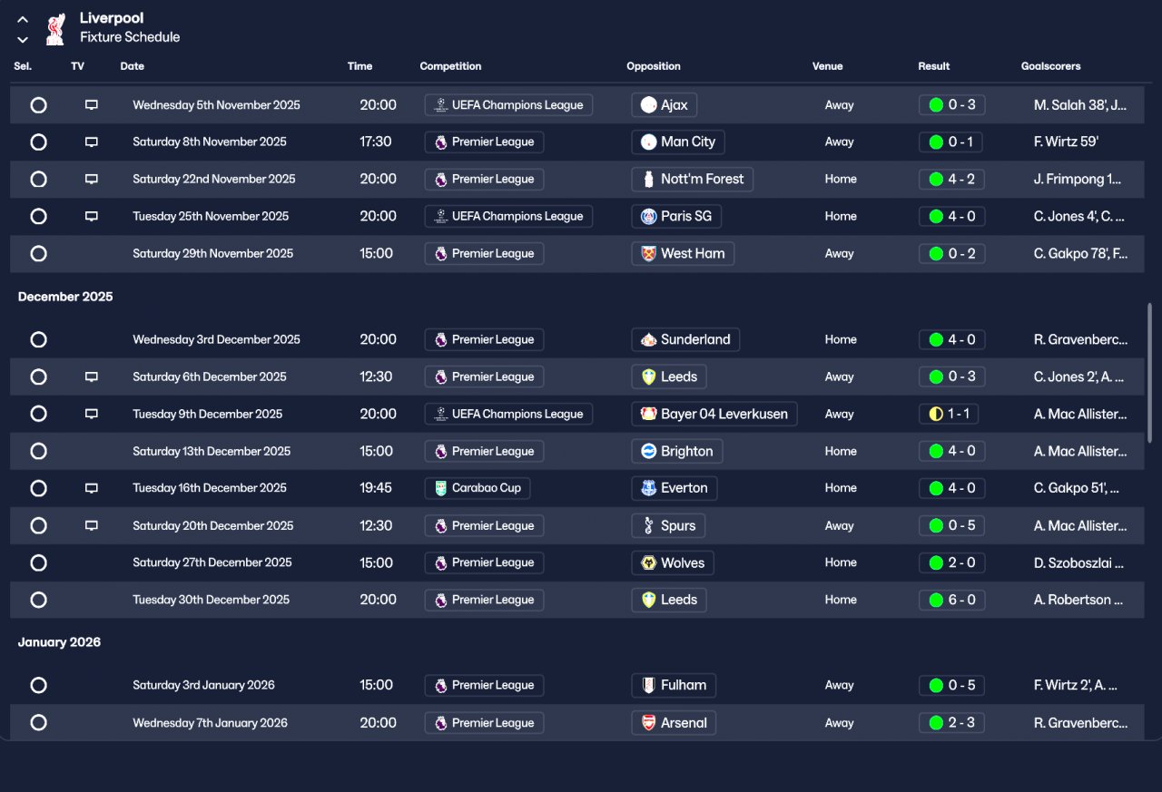
Task: Sort by the Opposition column header
Action: pyautogui.click(x=654, y=66)
